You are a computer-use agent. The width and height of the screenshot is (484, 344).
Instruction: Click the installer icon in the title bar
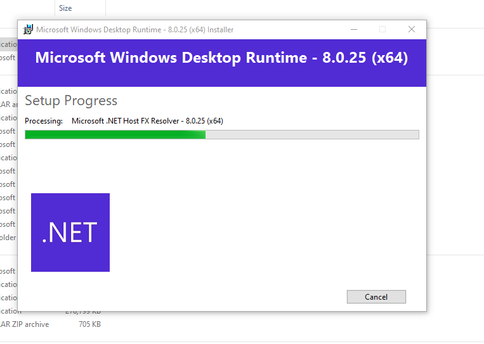coord(28,29)
